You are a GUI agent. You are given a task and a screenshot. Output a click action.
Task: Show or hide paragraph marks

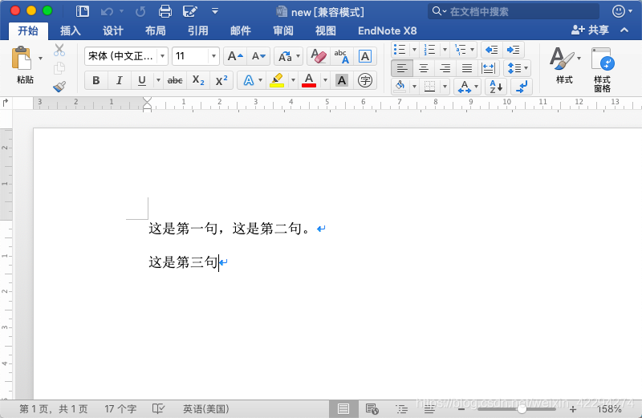point(522,87)
